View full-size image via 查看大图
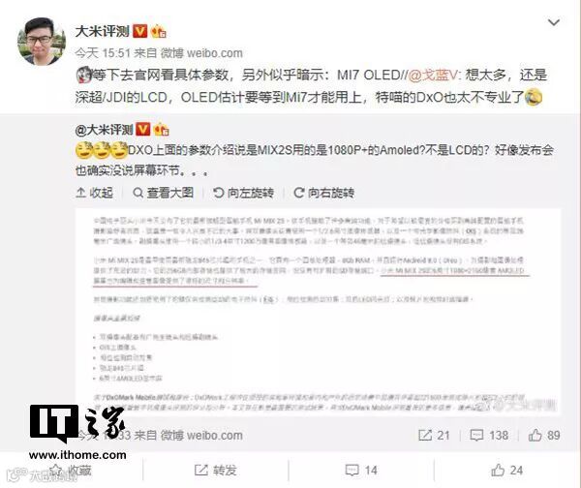581x488 pixels. pos(163,193)
